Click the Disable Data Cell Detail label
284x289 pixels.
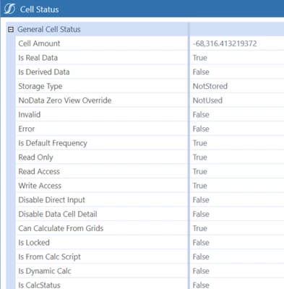[58, 214]
